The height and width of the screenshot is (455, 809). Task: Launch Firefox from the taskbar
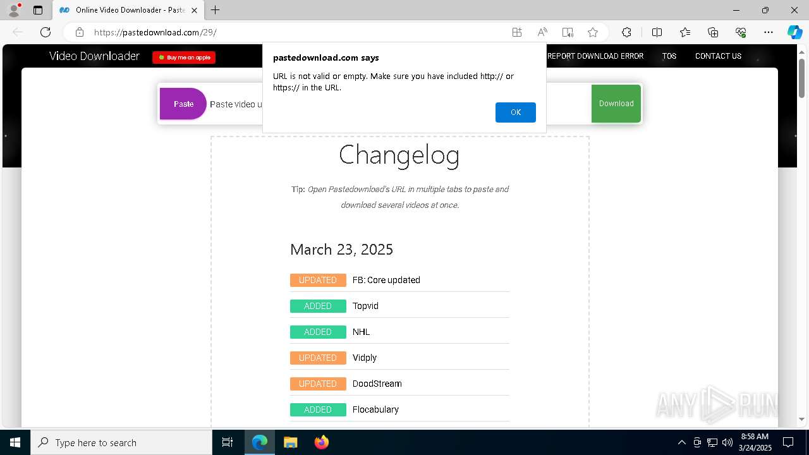[321, 442]
